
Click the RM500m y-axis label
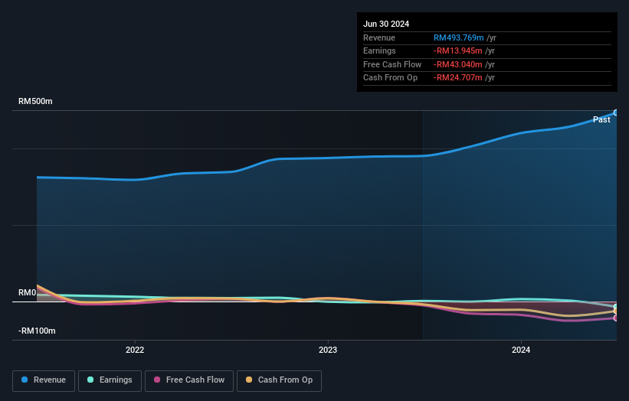pyautogui.click(x=35, y=101)
